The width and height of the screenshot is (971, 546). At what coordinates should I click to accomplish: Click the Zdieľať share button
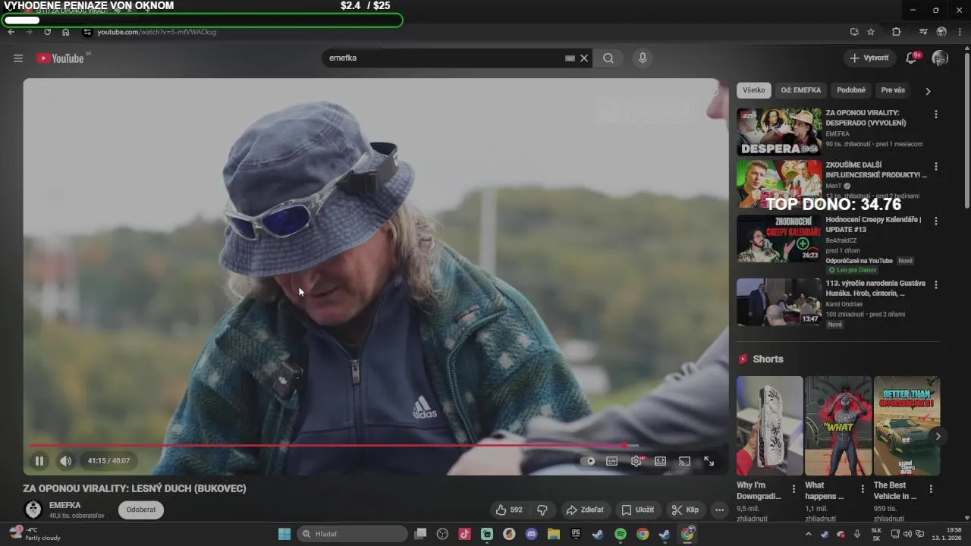[585, 510]
